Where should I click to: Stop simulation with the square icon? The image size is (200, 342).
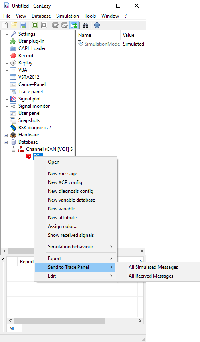(44, 25)
